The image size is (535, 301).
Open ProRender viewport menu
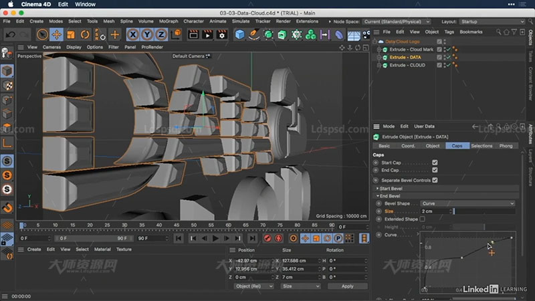coord(152,47)
